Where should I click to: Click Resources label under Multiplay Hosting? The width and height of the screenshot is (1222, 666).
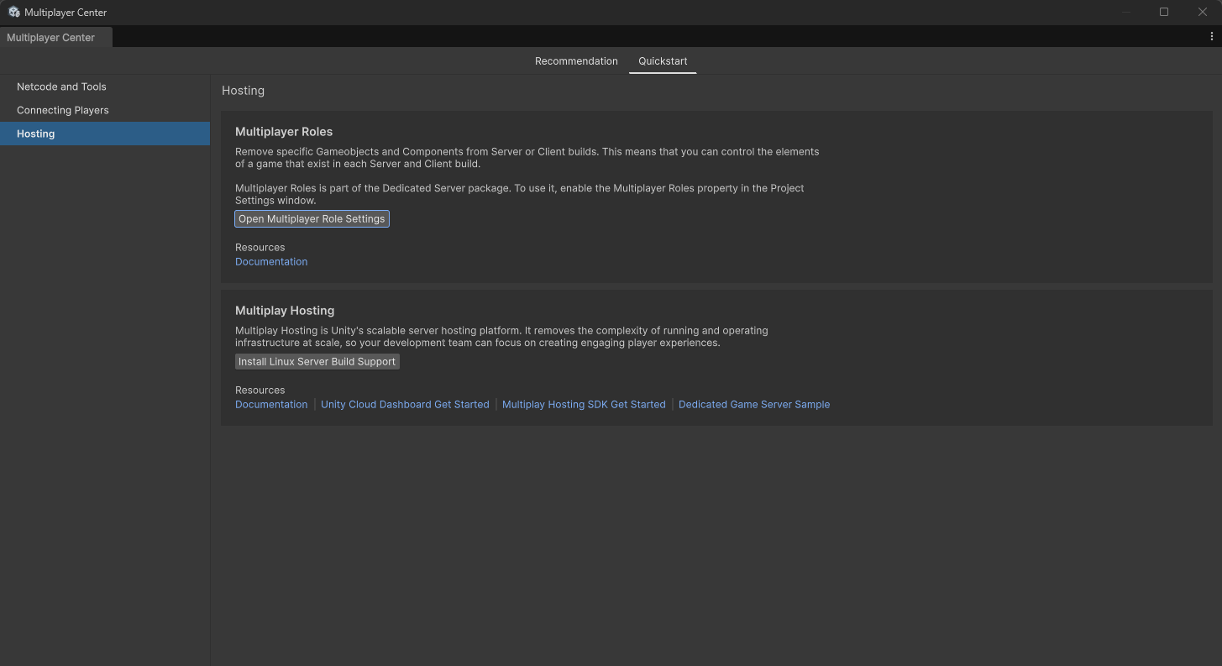click(260, 391)
